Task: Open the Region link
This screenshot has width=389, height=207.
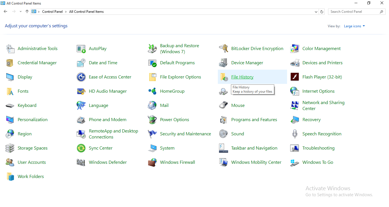Action: point(24,134)
